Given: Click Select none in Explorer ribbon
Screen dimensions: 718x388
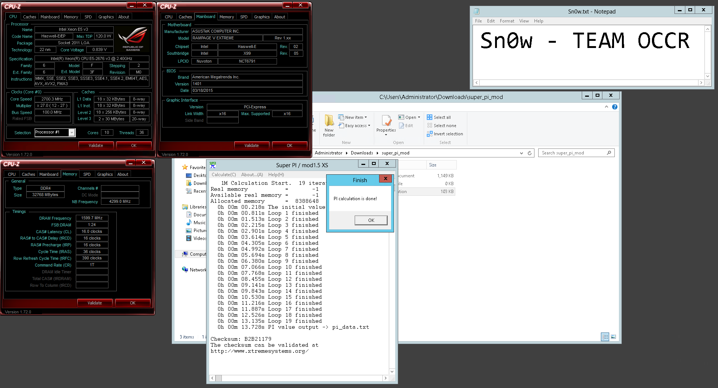Looking at the screenshot, I should [441, 126].
